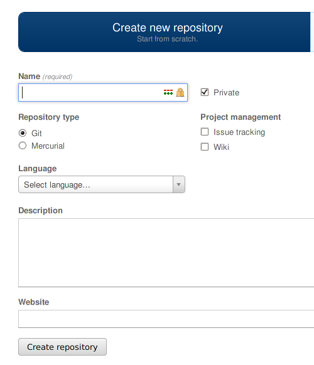
Task: Click the Wiki label text
Action: pos(221,147)
